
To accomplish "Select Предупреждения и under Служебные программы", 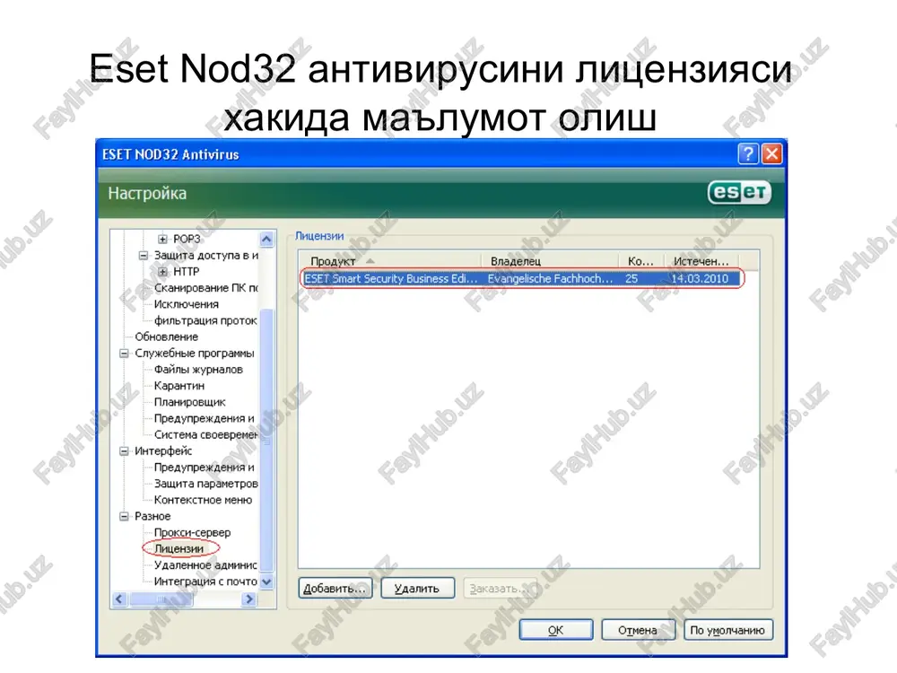I will [204, 418].
